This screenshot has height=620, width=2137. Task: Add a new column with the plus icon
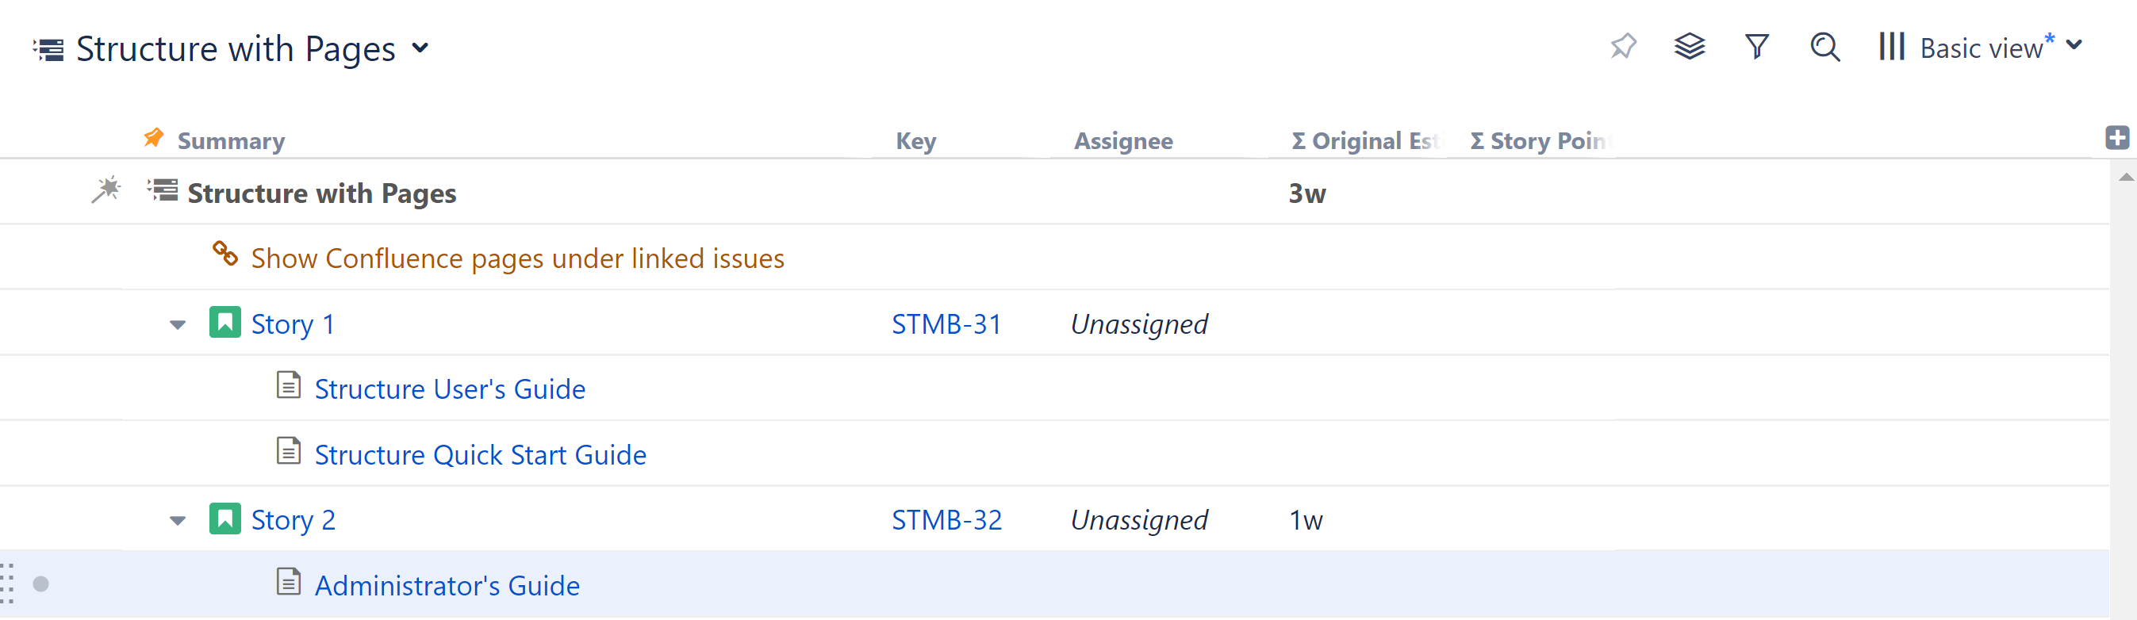tap(2119, 138)
